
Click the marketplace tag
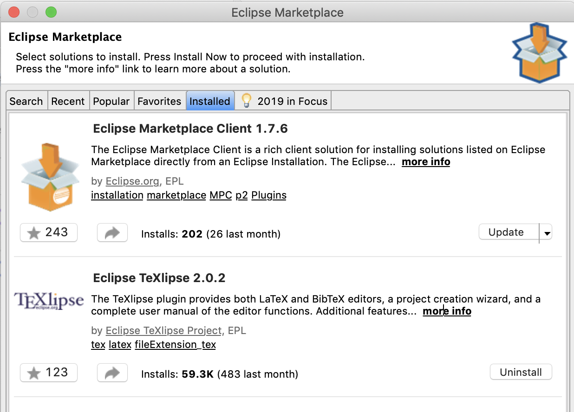pos(176,195)
